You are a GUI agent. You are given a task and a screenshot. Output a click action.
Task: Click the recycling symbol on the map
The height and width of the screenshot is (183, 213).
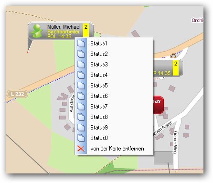coord(173,56)
